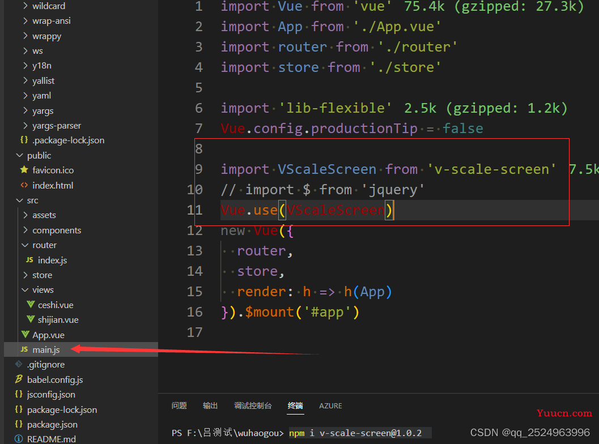Image resolution: width=599 pixels, height=444 pixels.
Task: Click the Vue icon beside App.vue
Action: pos(25,335)
